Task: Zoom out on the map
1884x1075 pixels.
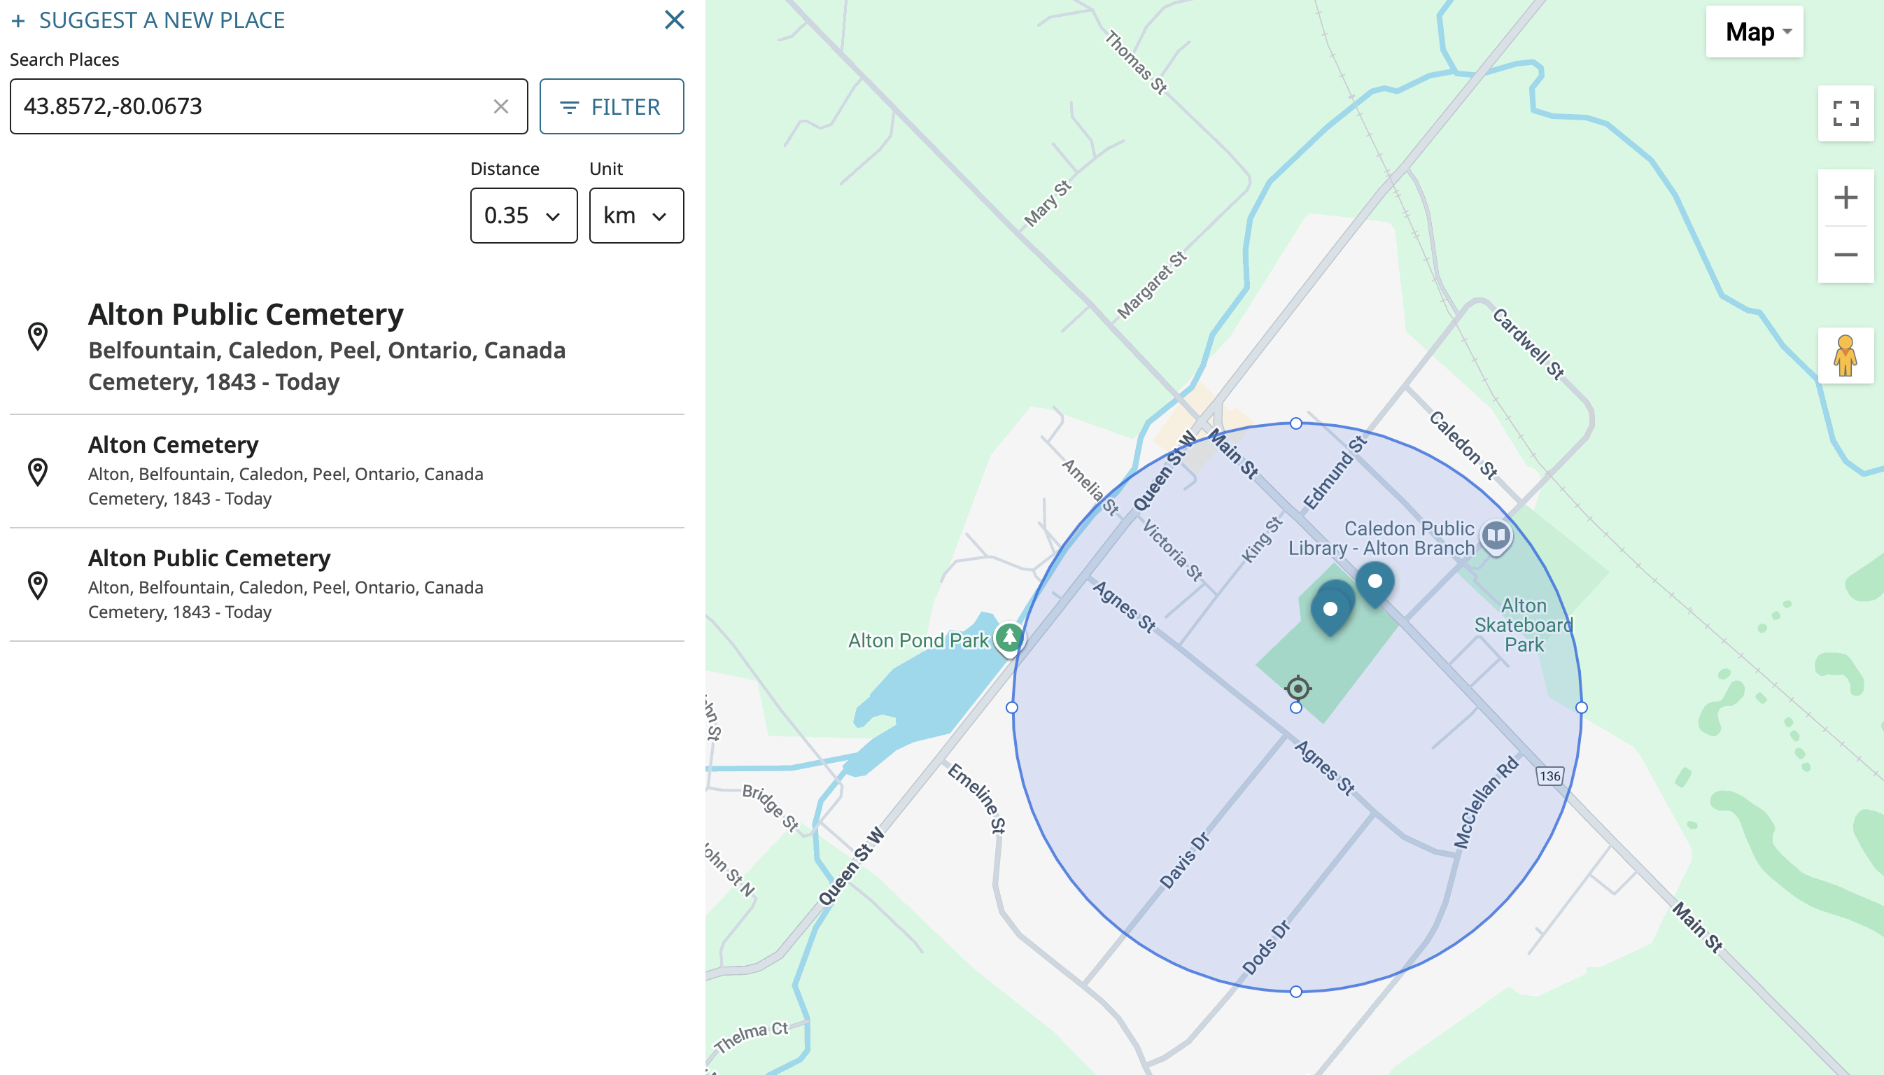Action: [x=1846, y=255]
